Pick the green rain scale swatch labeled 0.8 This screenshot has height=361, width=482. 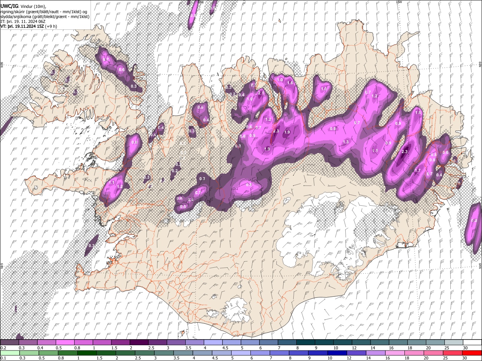(x=67, y=353)
